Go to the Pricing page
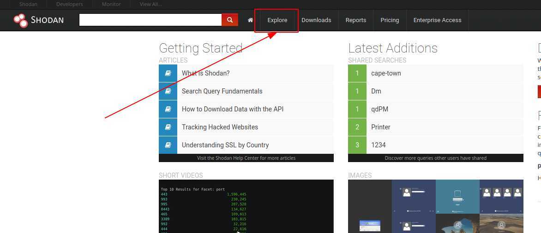This screenshot has width=541, height=233. pyautogui.click(x=390, y=20)
